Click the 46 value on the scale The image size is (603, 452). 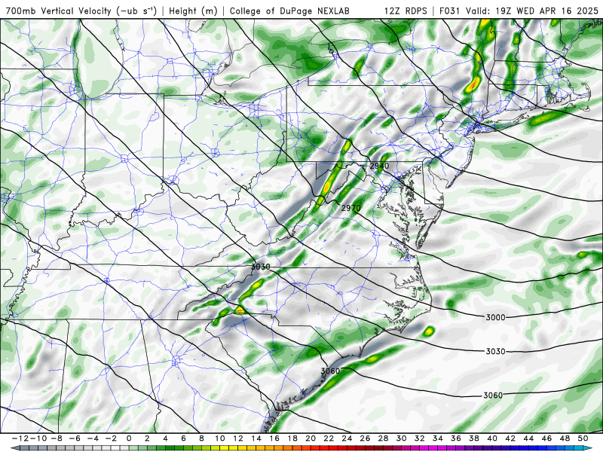pyautogui.click(x=546, y=438)
